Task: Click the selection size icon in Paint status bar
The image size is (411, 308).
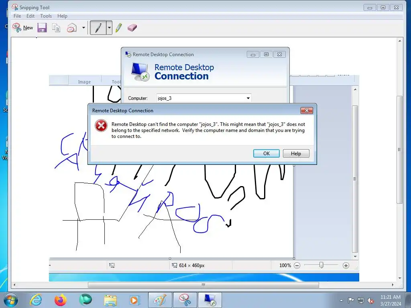Action: (x=112, y=265)
